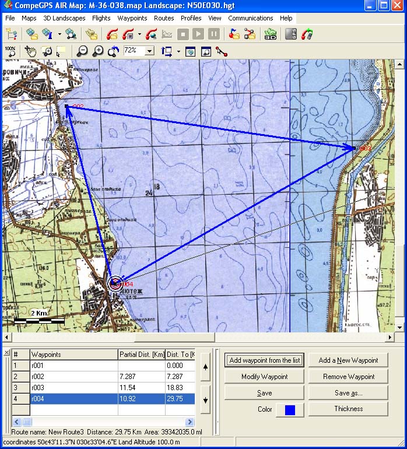Move waypoint down with the down arrow
Viewport: 407px width, 449px height.
(x=205, y=400)
